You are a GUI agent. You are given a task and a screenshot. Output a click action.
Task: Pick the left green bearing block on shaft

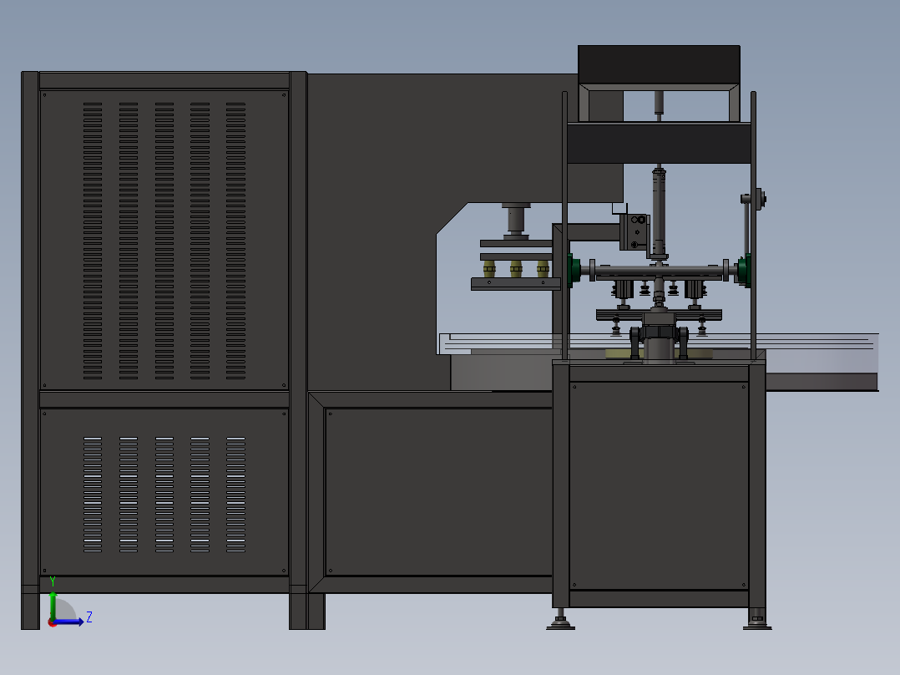coord(574,270)
